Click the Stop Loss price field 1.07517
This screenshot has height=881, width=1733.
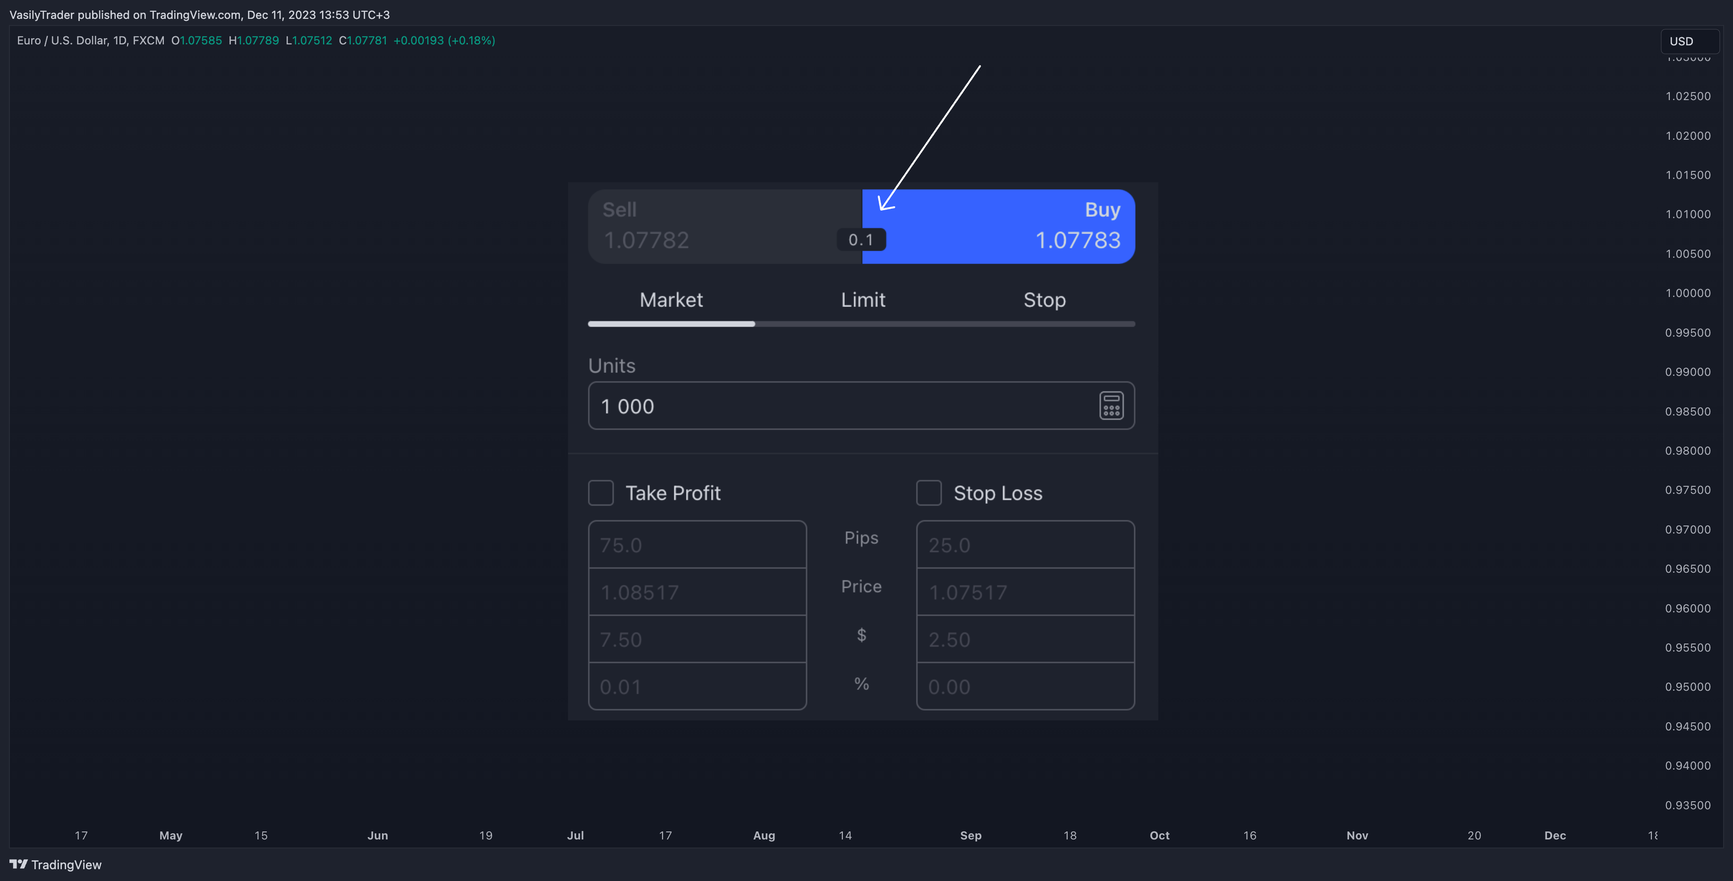click(1025, 592)
